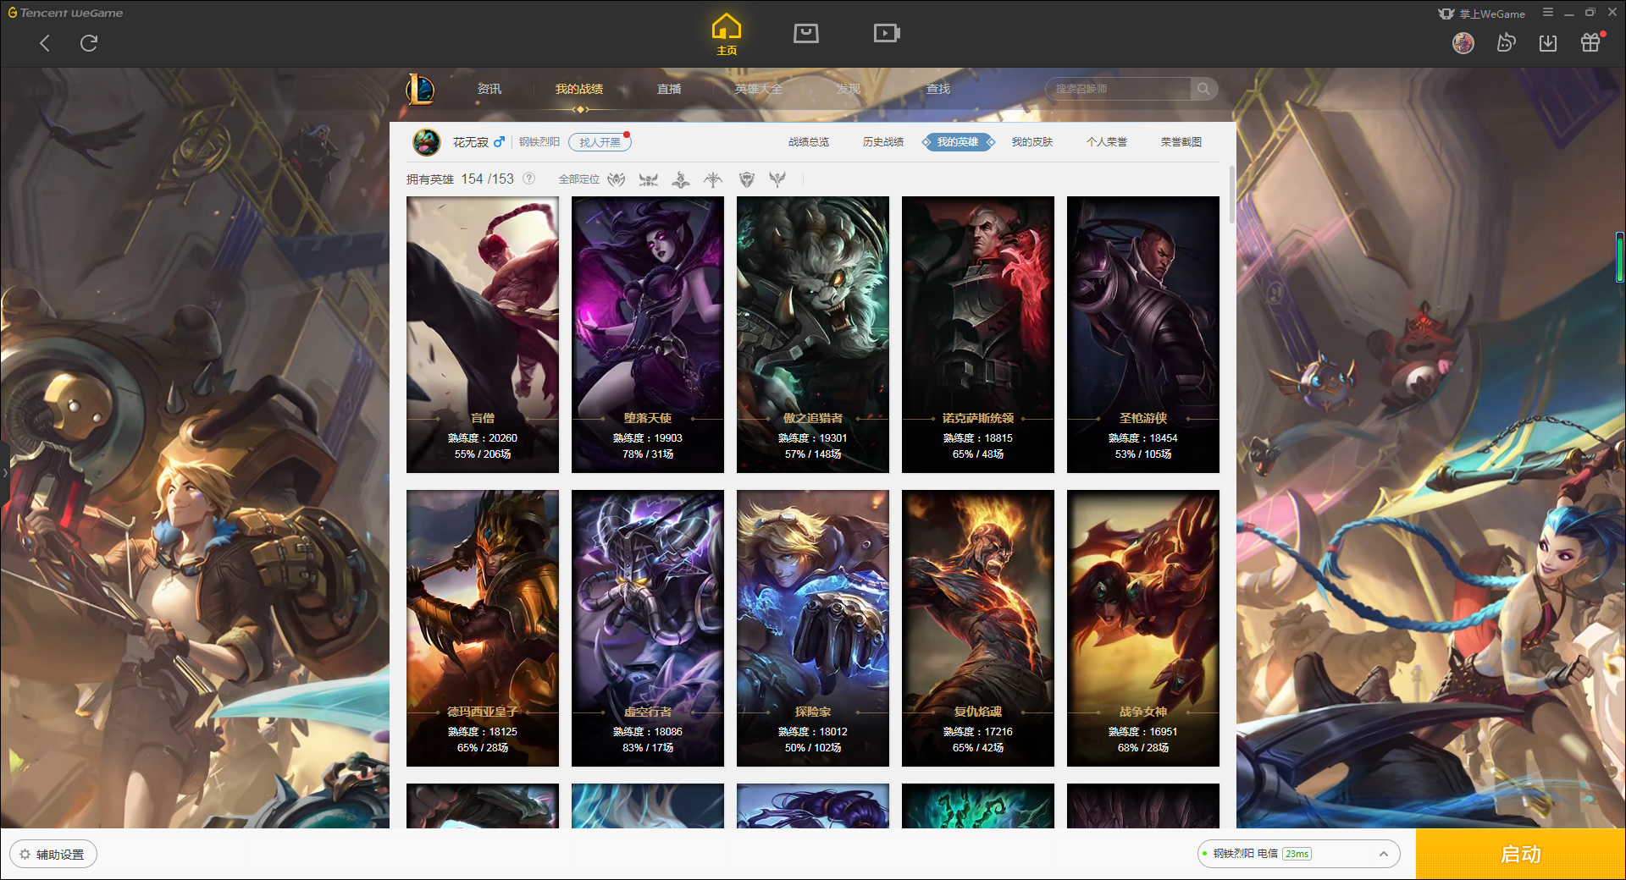Switch to 荣誉截图 sub-tab

tap(1181, 142)
